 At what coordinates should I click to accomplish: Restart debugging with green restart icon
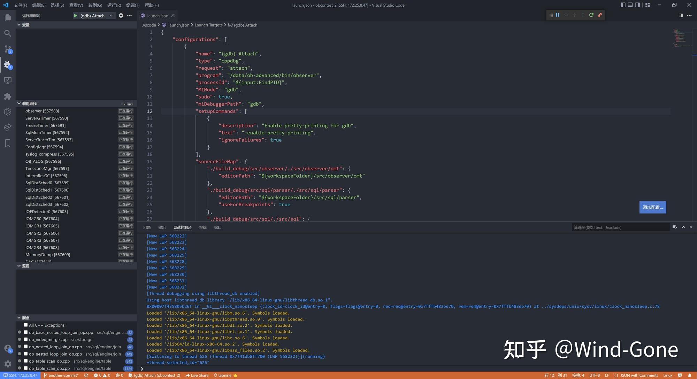pyautogui.click(x=591, y=15)
